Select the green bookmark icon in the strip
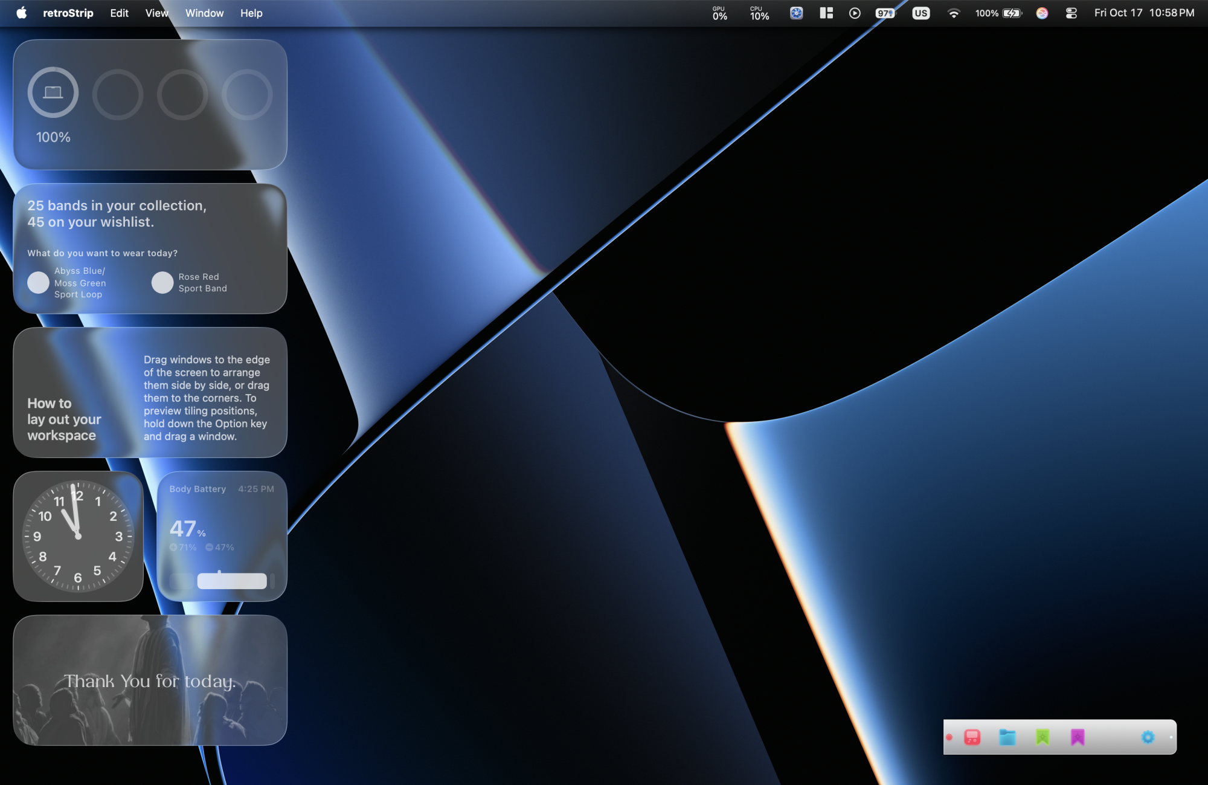The width and height of the screenshot is (1208, 785). 1041,737
